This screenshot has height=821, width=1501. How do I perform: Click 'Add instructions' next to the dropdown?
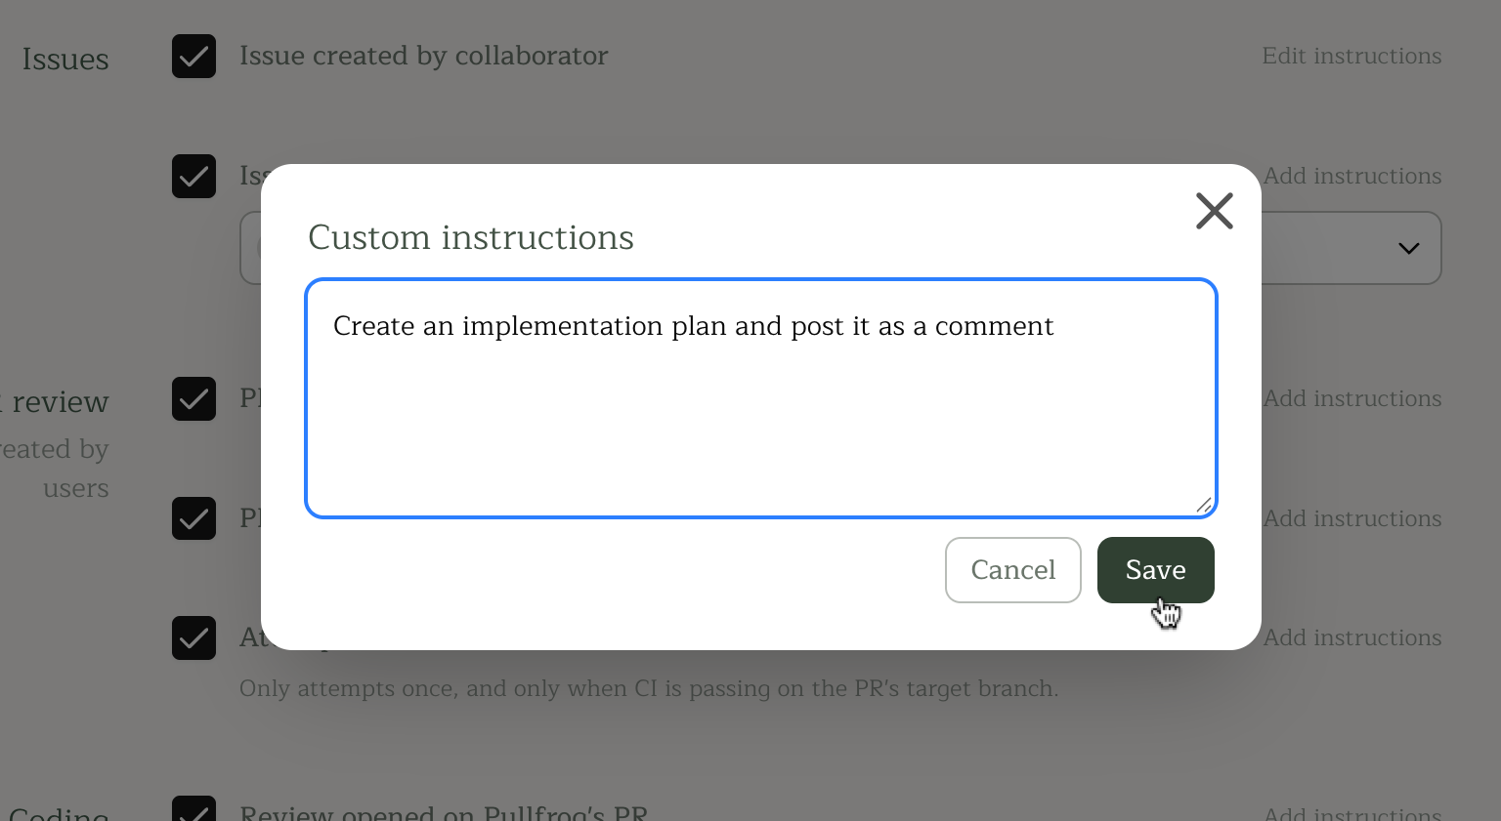[x=1351, y=176]
